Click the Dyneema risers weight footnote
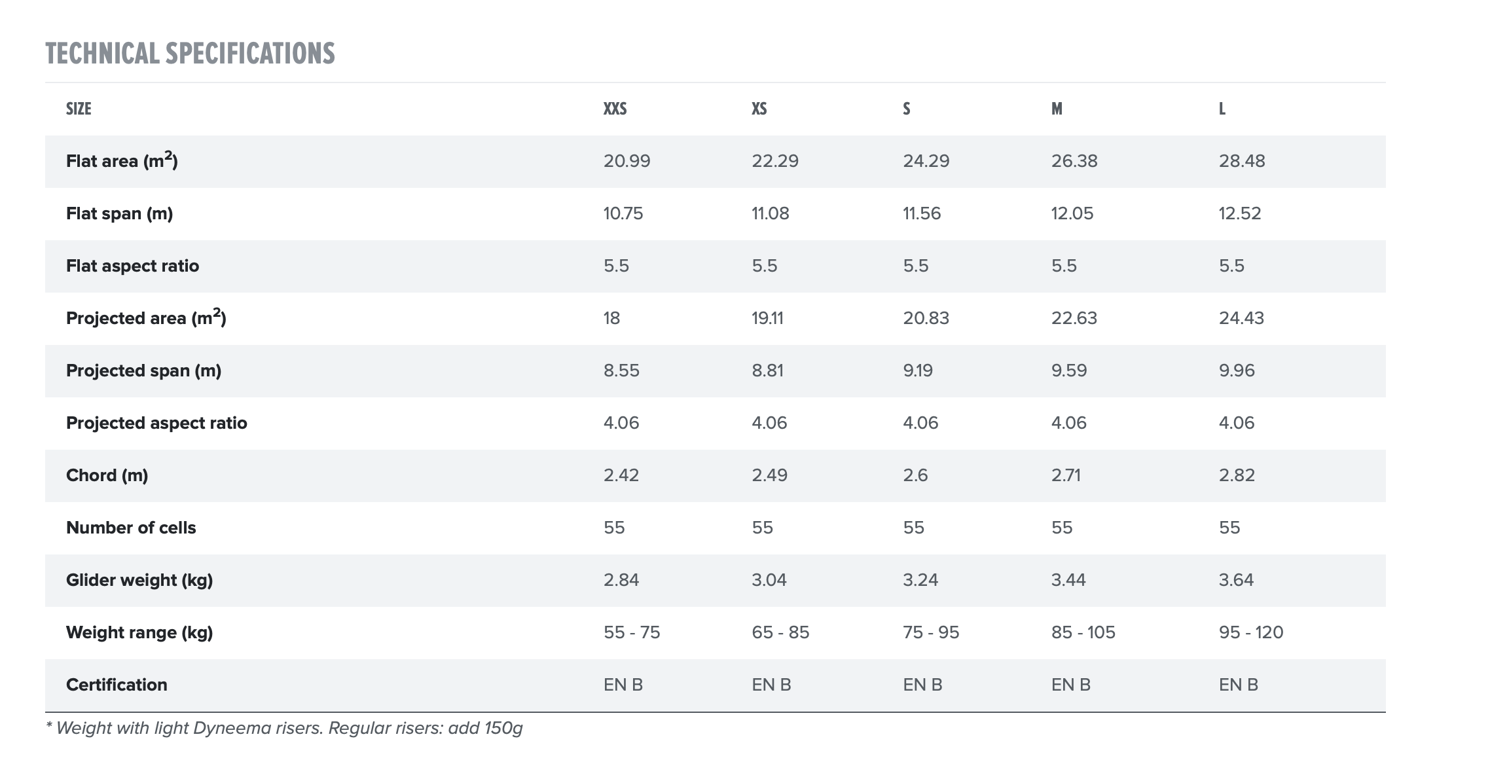The image size is (1490, 779). 284,728
